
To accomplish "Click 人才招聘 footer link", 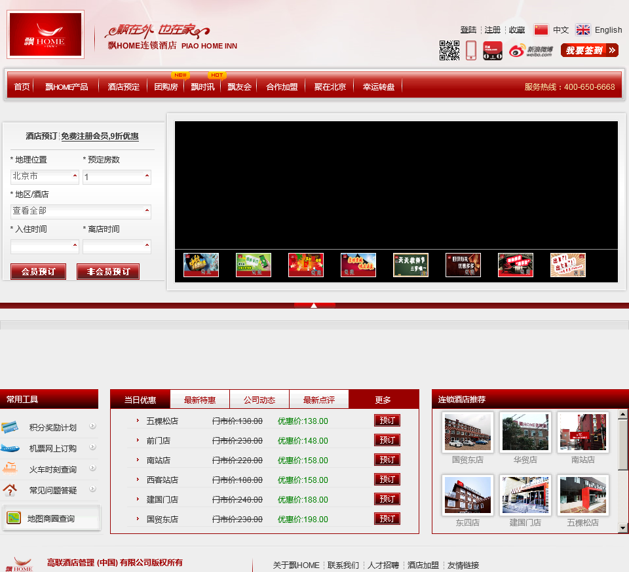I will click(x=383, y=565).
